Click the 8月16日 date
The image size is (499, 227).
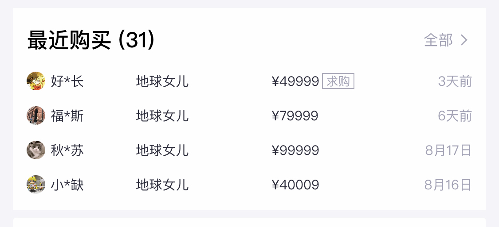pos(448,185)
